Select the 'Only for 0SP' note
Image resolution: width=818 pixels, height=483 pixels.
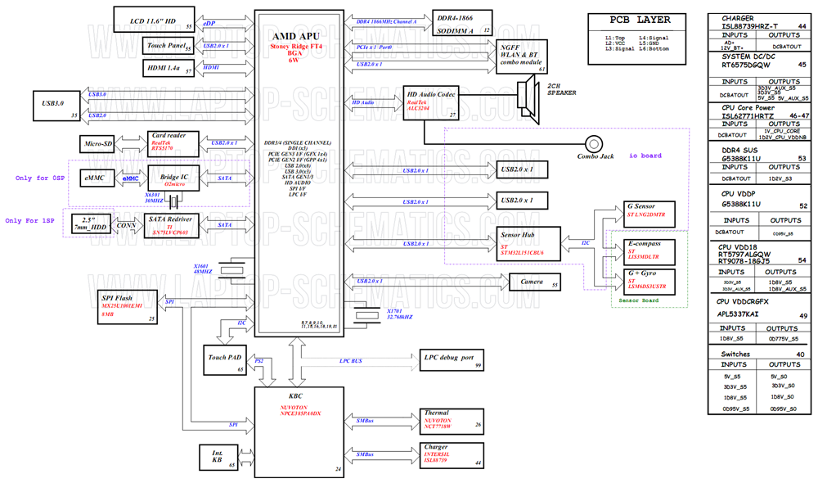(40, 178)
